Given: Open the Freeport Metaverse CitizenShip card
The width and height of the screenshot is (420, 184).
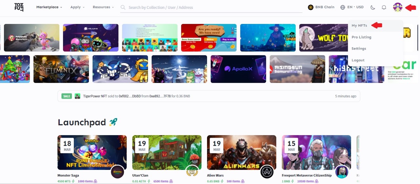Looking at the screenshot, I should (316, 153).
